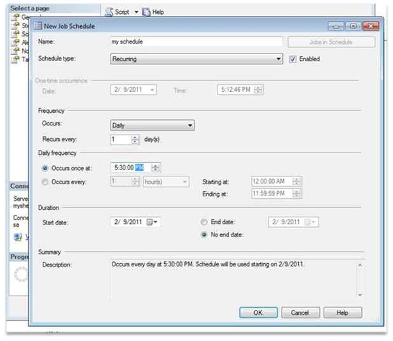
Task: Click the Recurs every days field
Action: click(121, 140)
